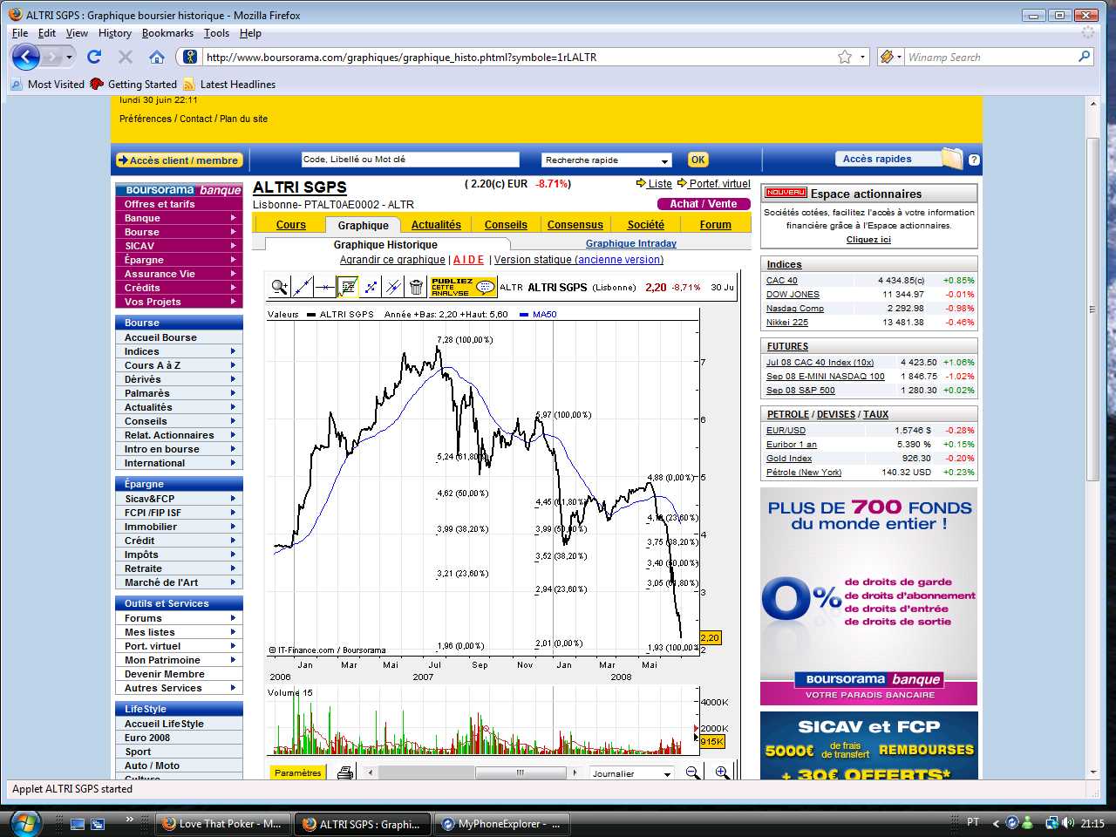The image size is (1116, 837).
Task: Click the Winamp Search input box
Action: pos(990,57)
